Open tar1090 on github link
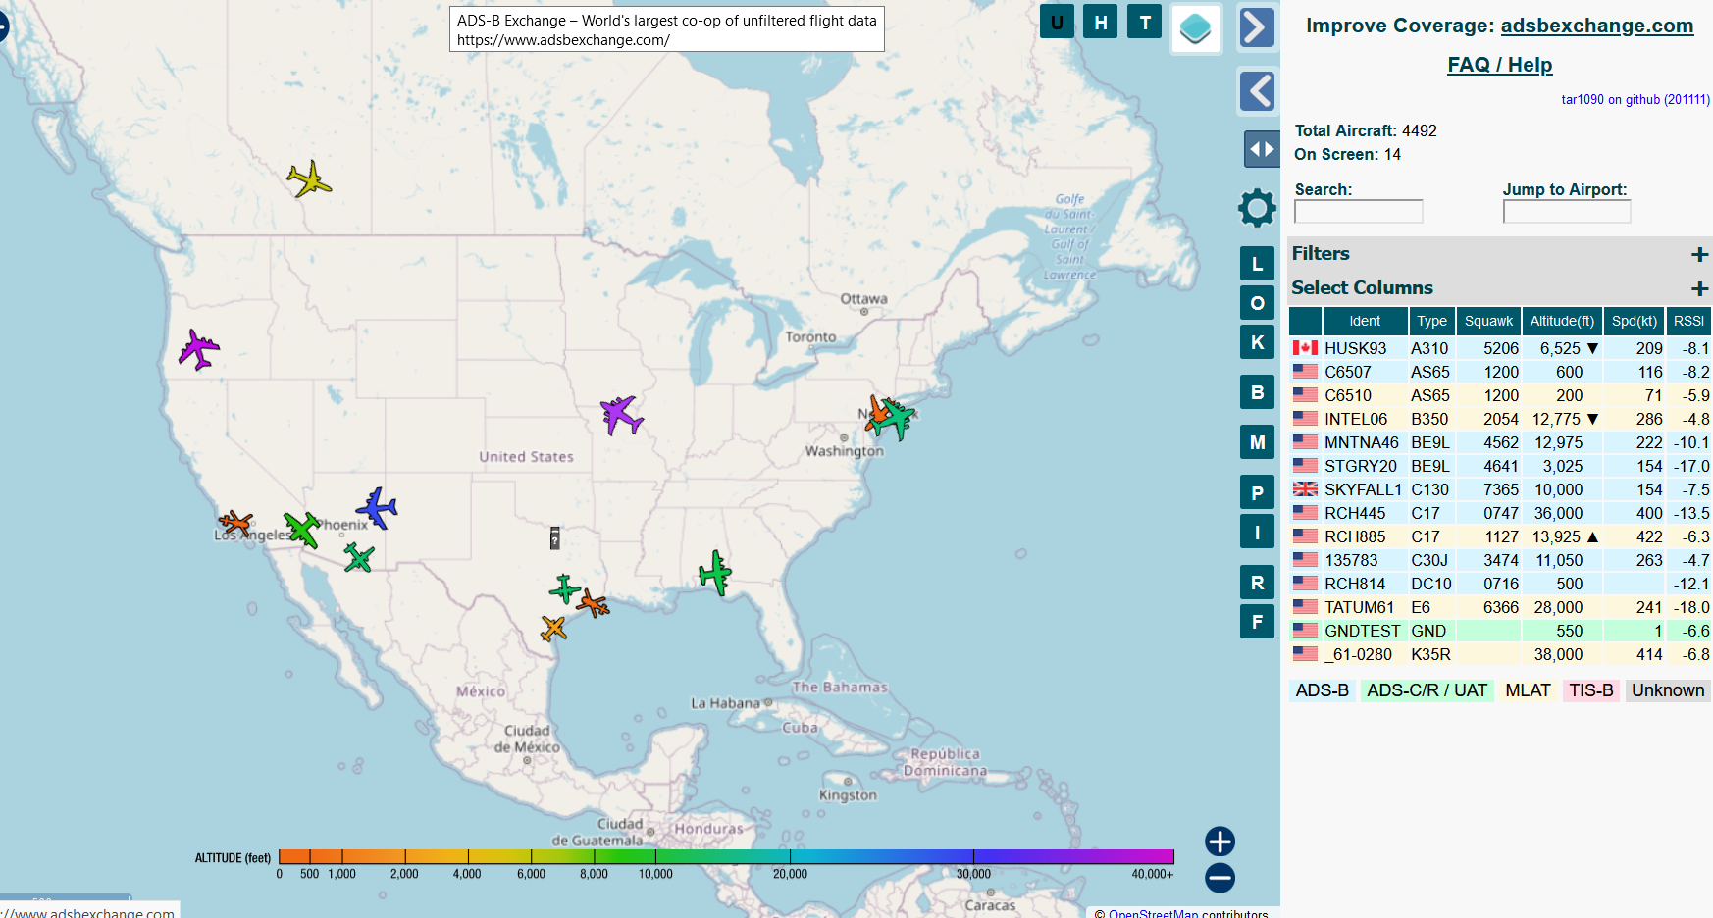 pos(1635,99)
